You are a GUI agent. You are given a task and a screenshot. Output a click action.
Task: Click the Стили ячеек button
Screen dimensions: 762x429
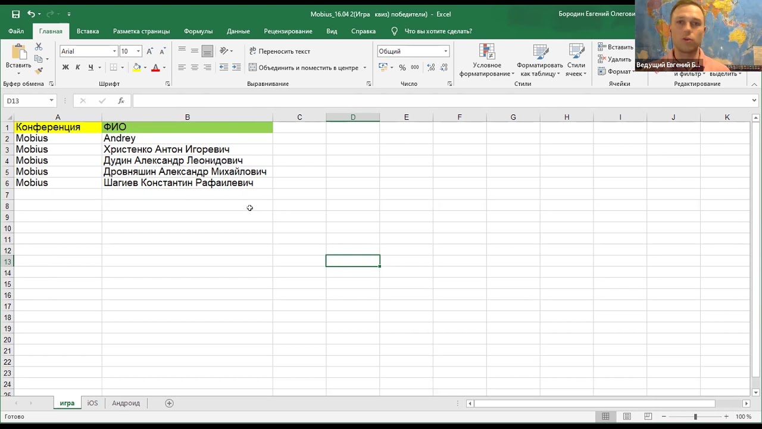point(576,60)
